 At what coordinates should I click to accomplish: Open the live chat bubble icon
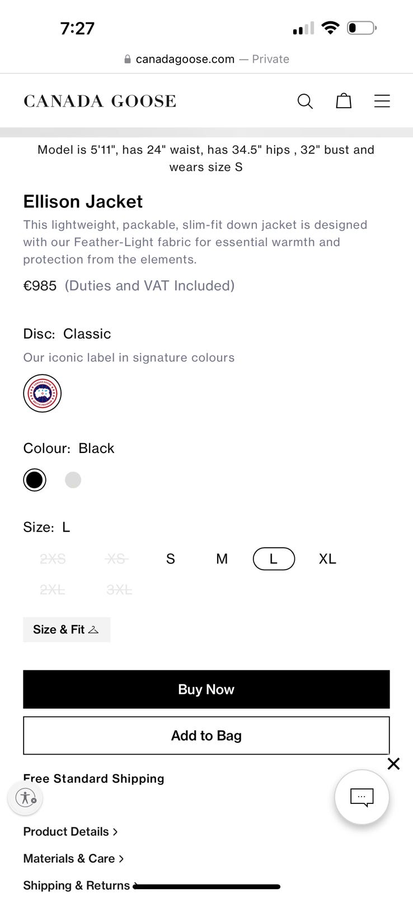(x=362, y=797)
